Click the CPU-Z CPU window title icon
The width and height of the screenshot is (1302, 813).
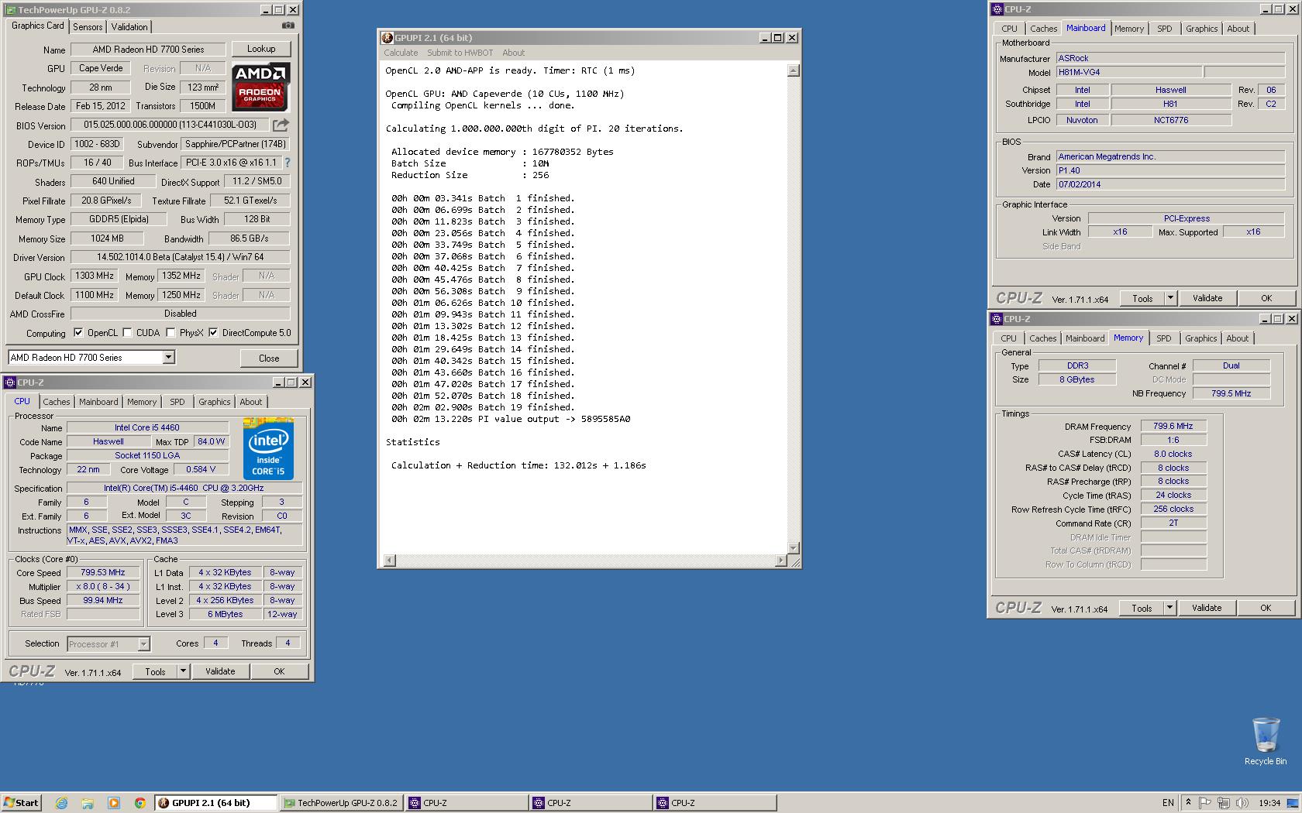10,382
